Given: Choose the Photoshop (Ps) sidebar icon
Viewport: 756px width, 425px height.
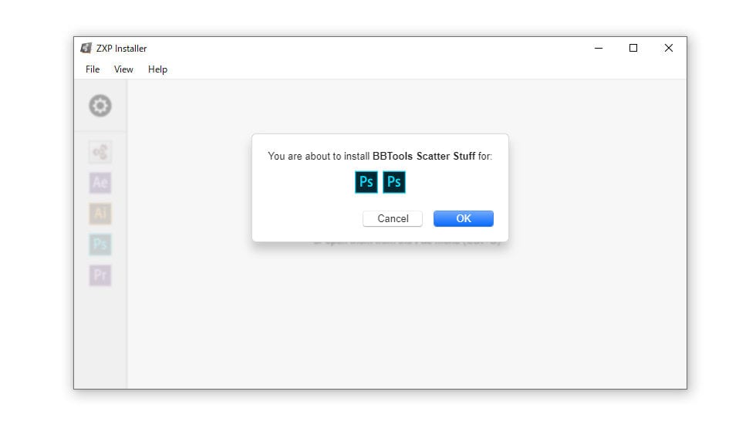Looking at the screenshot, I should [x=100, y=245].
